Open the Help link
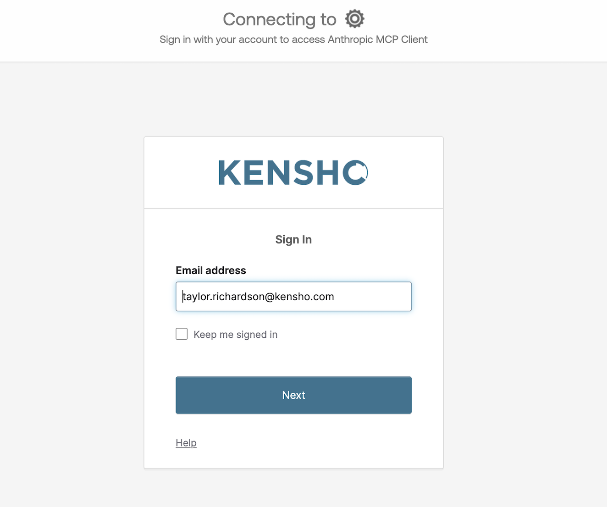607x507 pixels. 186,443
